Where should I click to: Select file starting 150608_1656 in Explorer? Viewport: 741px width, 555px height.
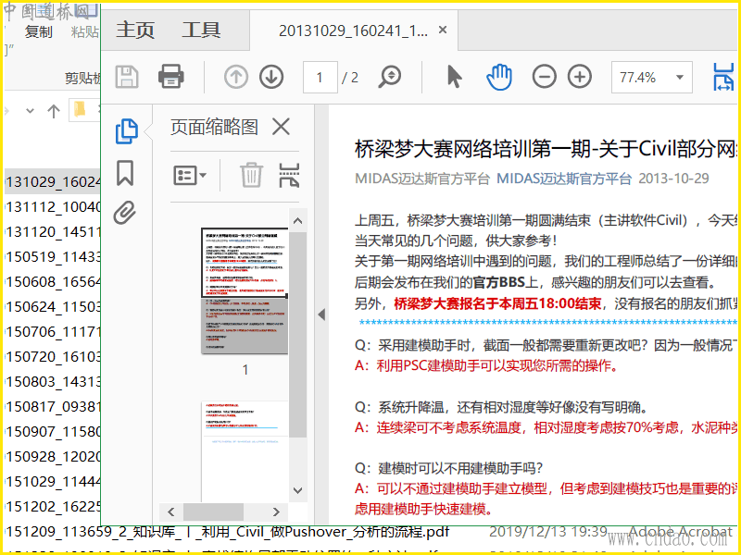53,282
